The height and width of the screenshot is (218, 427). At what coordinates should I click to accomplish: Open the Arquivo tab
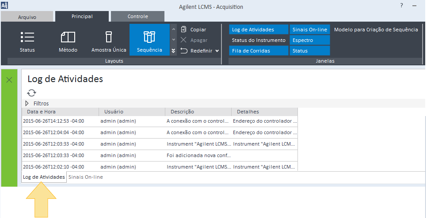tap(27, 17)
